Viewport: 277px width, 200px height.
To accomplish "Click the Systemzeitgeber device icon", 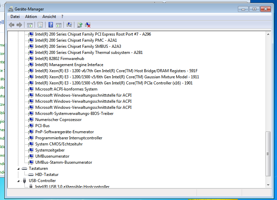I will click(x=31, y=150).
